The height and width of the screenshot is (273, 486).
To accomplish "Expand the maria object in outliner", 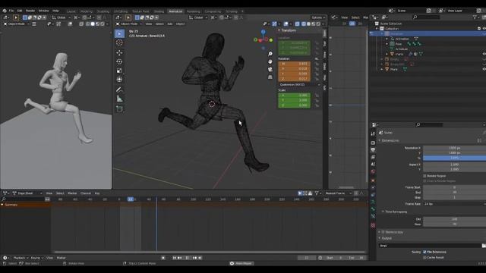I will [x=387, y=54].
